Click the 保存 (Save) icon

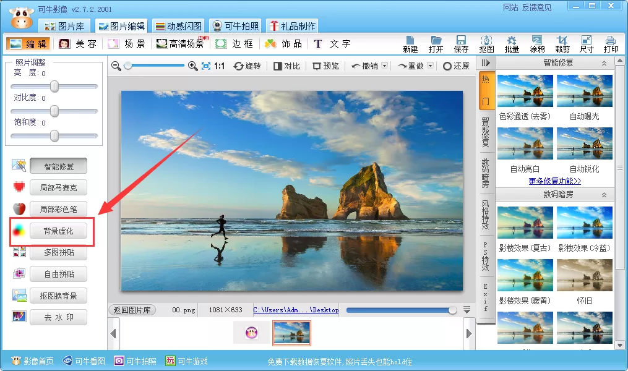[x=461, y=44]
